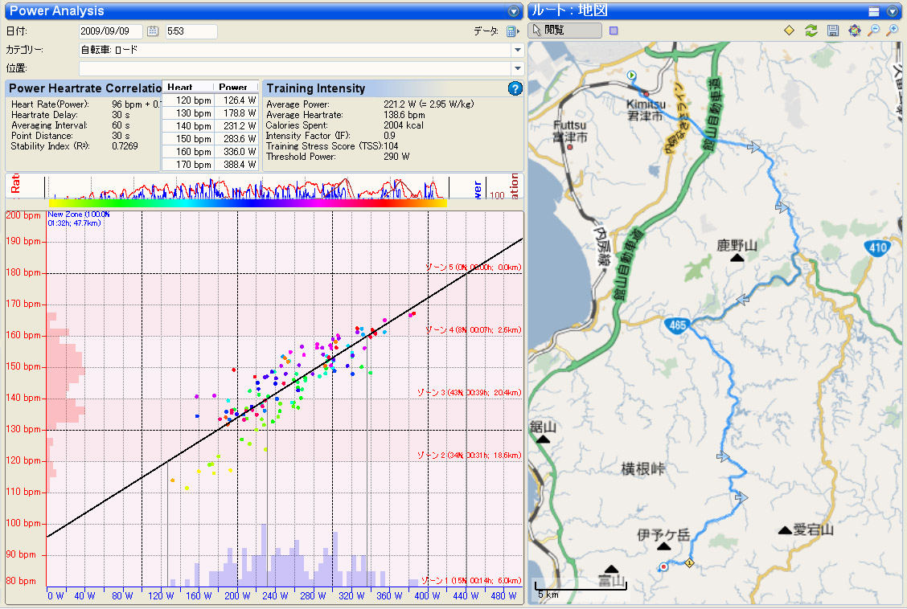Click the map zoom-out magnifier
This screenshot has width=907, height=609.
point(873,31)
